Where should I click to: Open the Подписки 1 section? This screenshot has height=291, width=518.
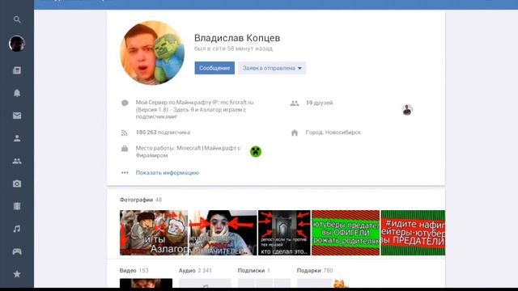pos(253,271)
